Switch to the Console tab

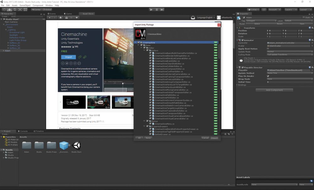[x=23, y=131]
